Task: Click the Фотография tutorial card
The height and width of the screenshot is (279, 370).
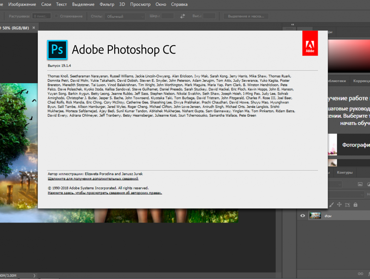Action: tap(349, 144)
